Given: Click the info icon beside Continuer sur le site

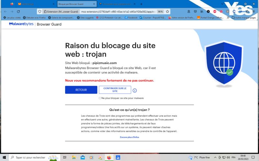Looking at the screenshot, I should pos(135,90).
